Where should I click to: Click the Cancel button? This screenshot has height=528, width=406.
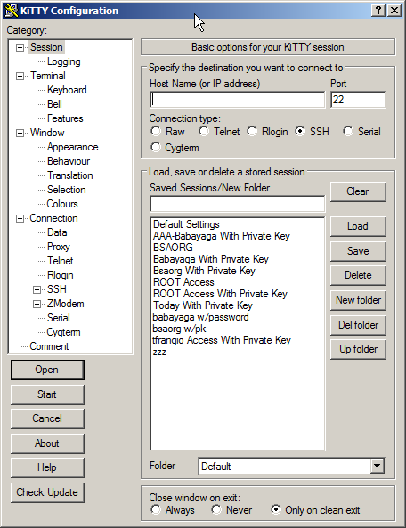pos(47,418)
